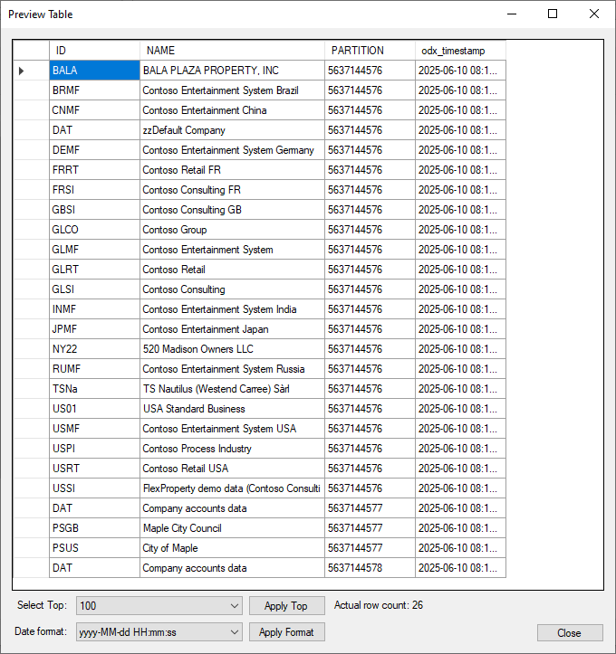Click the Apply Top button

(x=287, y=606)
